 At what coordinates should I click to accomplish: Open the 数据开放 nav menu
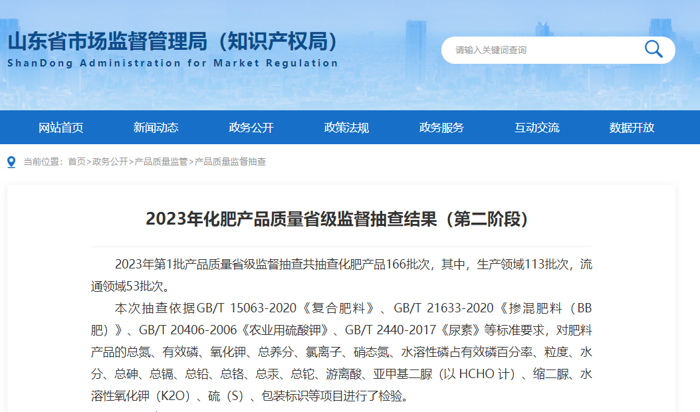632,128
